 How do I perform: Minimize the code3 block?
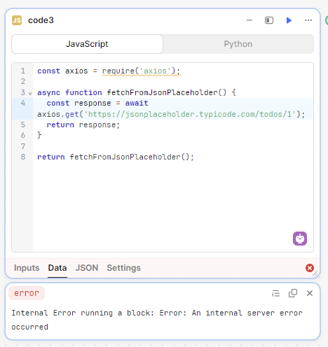pyautogui.click(x=250, y=20)
